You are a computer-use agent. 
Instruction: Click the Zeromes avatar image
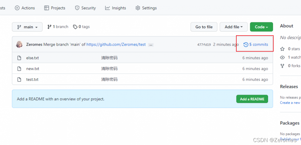point(19,44)
